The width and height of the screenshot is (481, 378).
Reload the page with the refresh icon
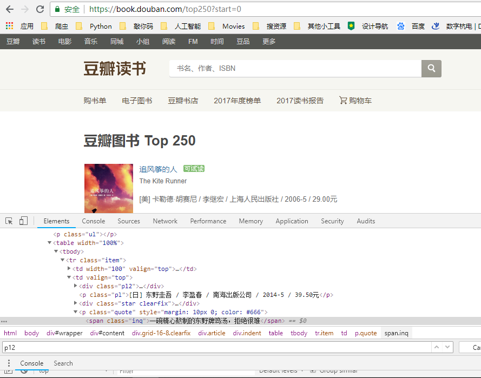tap(40, 9)
